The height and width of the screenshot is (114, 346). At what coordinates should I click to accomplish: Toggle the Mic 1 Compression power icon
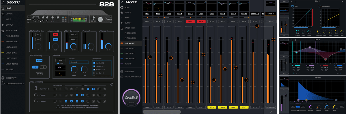[319, 6]
